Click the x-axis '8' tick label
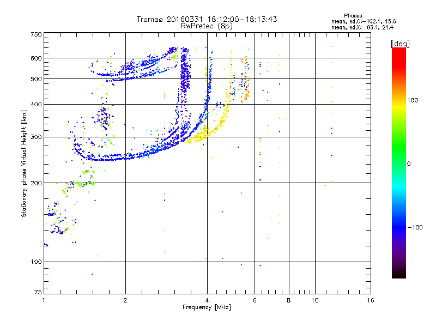Image resolution: width=436 pixels, height=327 pixels. click(289, 300)
